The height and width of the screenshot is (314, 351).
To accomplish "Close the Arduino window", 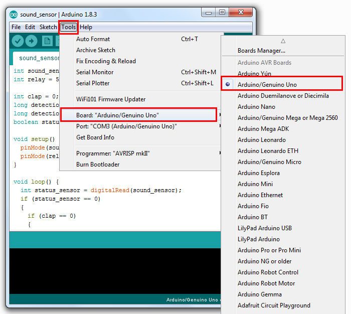I will coord(241,13).
